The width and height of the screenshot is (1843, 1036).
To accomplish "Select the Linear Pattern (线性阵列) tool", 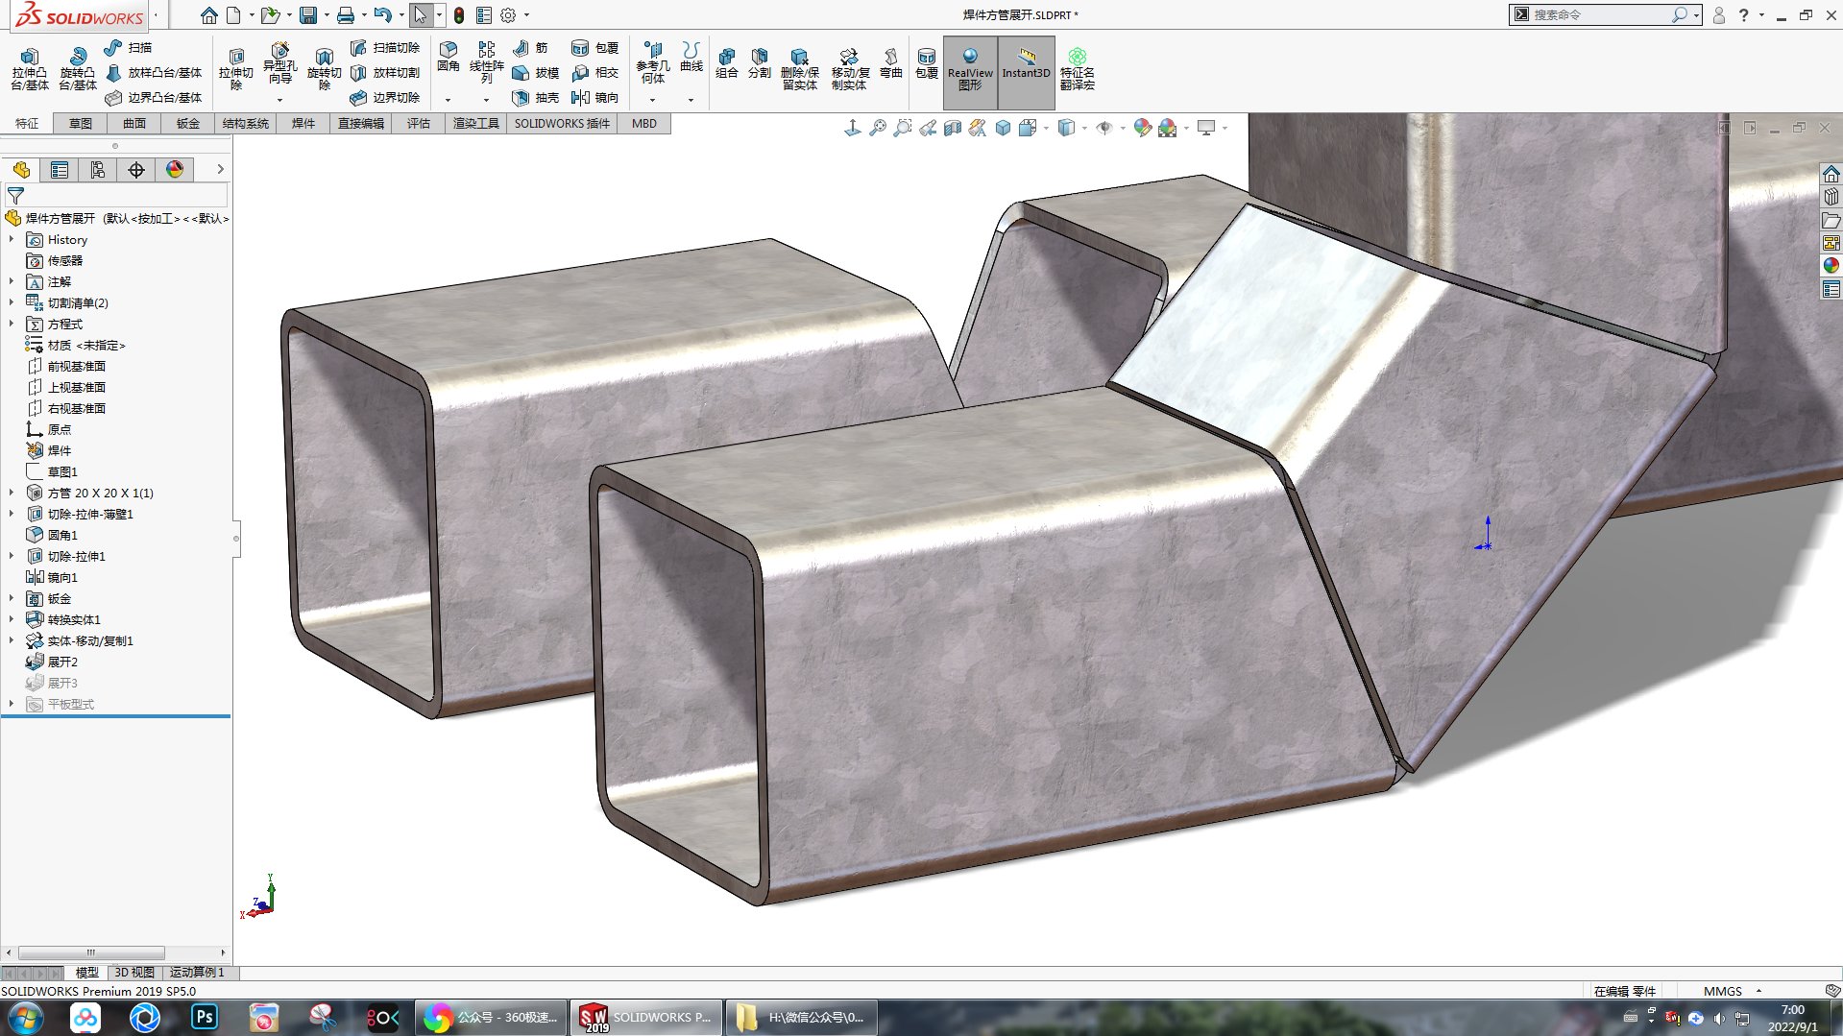I will (486, 62).
